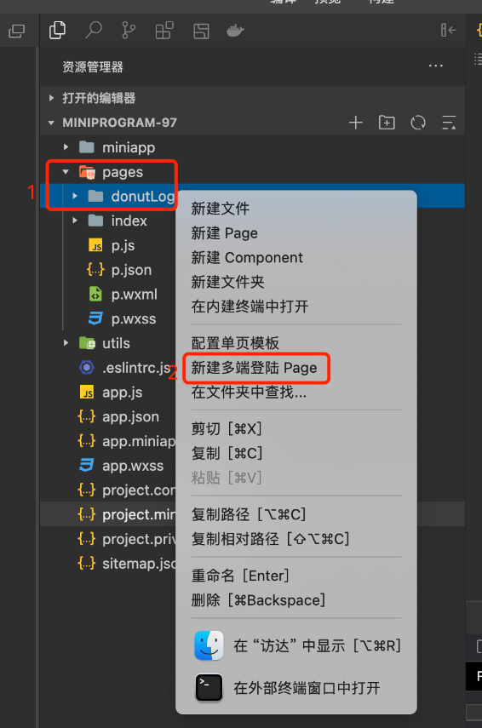Collapse all folders icon in explorer header
This screenshot has width=482, height=728.
click(x=449, y=123)
